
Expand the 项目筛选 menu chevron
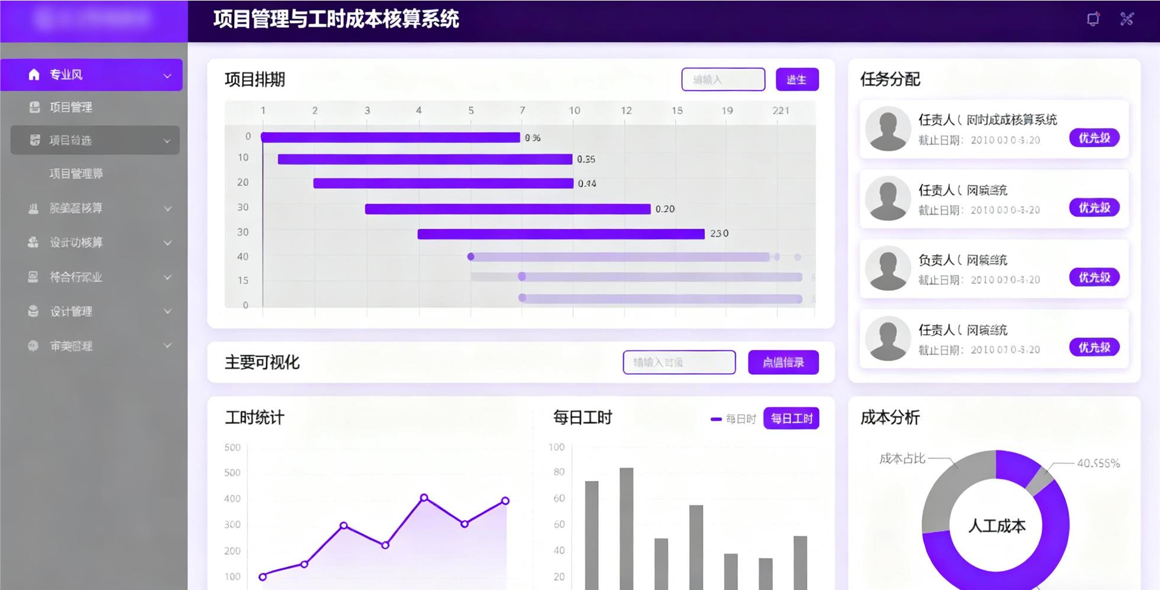166,140
